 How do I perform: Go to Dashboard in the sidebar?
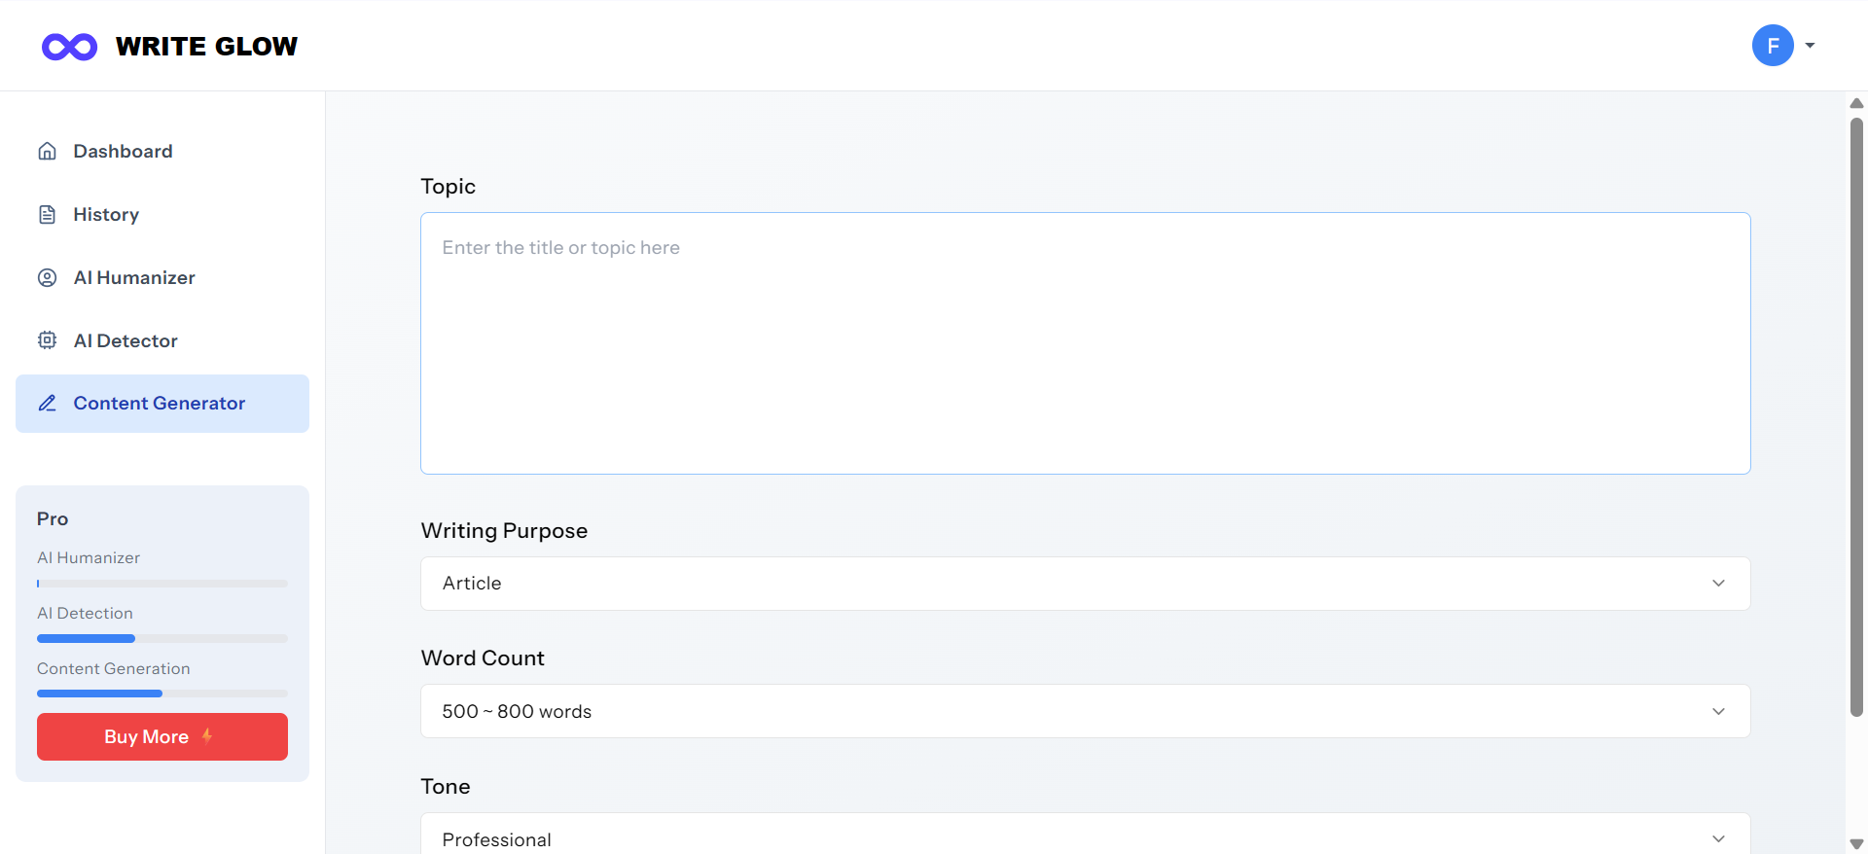(162, 151)
